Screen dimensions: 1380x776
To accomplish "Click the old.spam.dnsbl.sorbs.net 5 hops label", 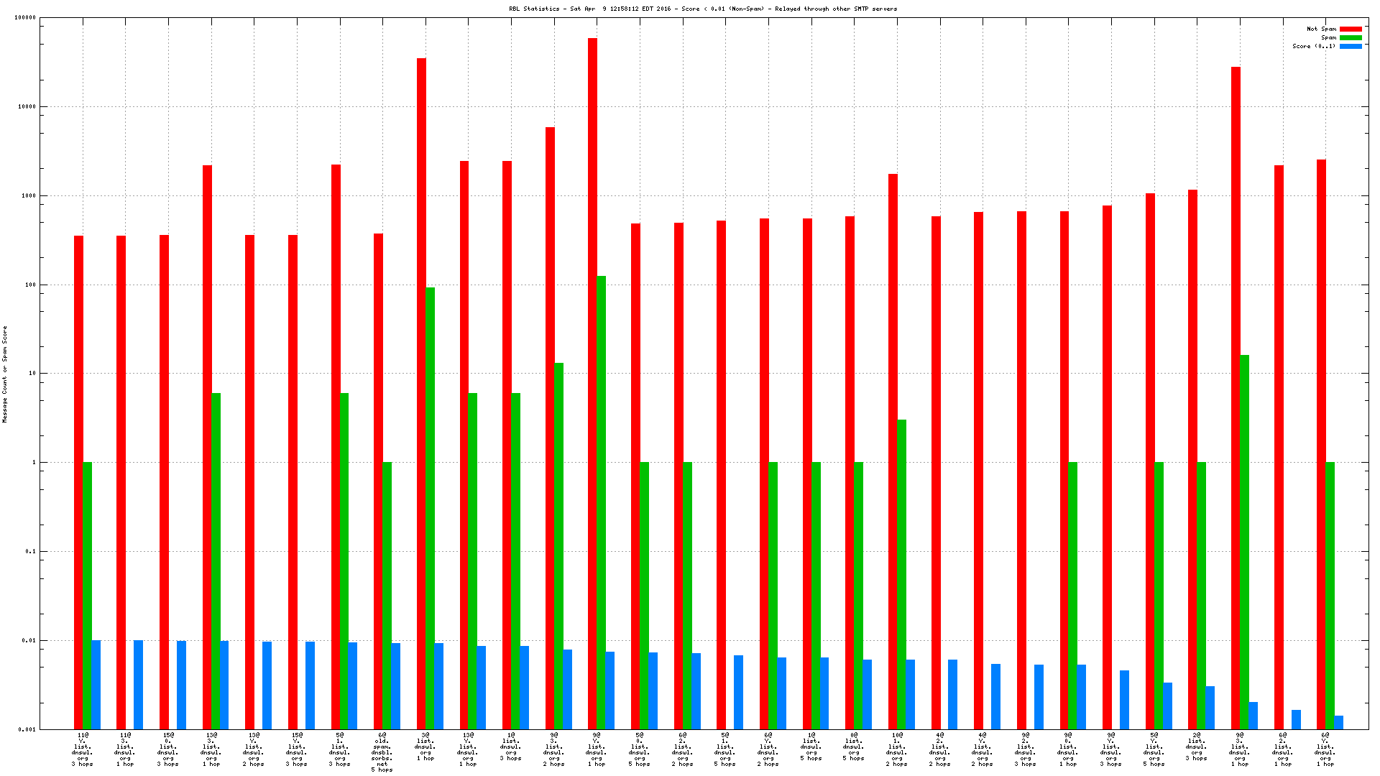I will (382, 752).
